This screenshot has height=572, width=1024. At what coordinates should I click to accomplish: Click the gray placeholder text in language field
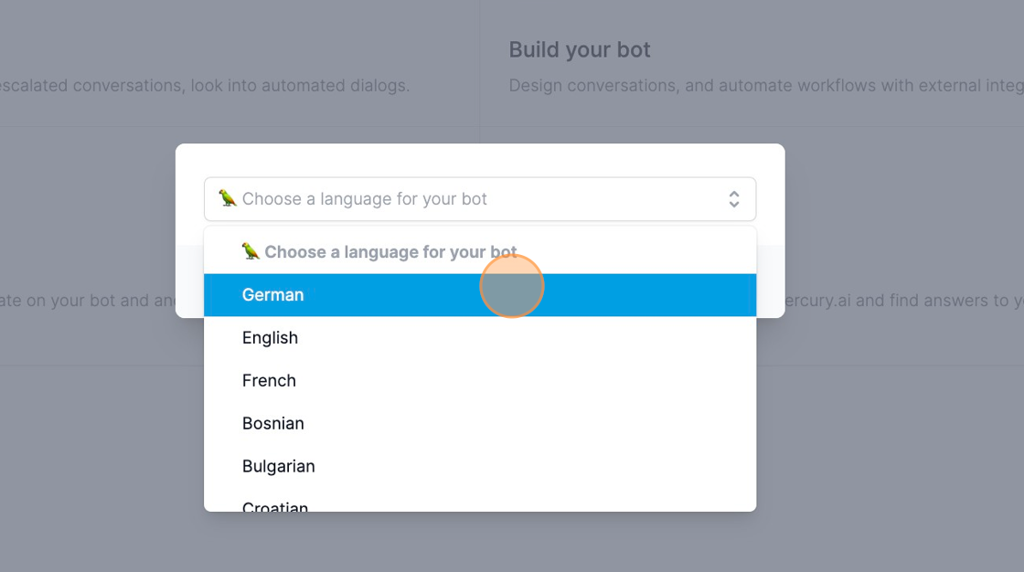(365, 199)
